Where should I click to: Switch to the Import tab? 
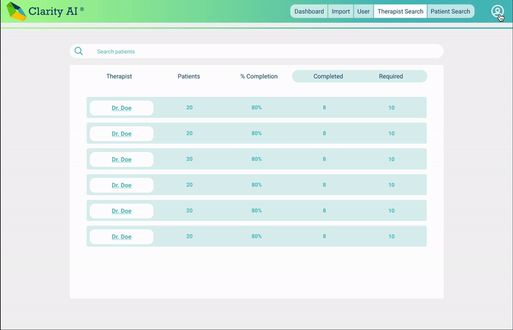341,12
